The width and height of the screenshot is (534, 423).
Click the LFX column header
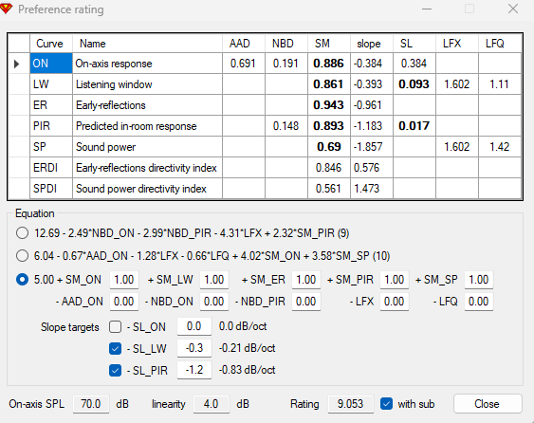(457, 44)
